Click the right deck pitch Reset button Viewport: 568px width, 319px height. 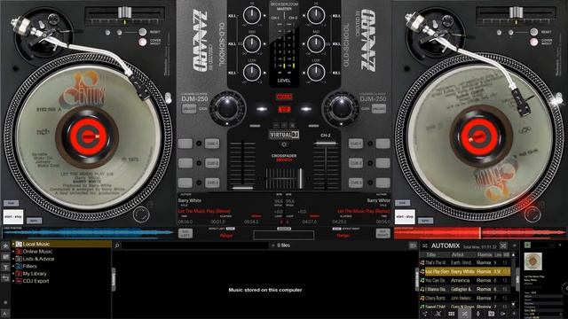coord(533,32)
